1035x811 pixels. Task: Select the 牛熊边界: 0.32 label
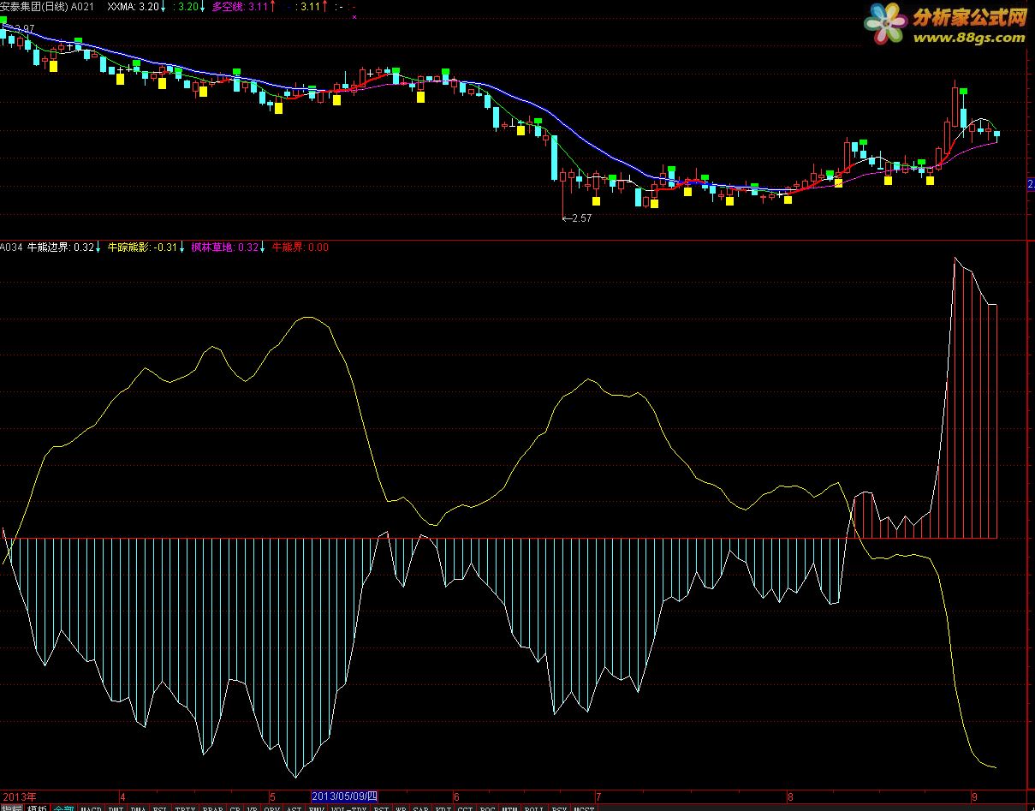[61, 247]
